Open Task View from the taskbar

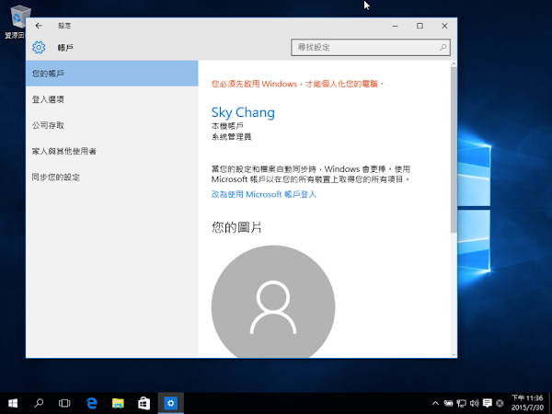(x=64, y=403)
